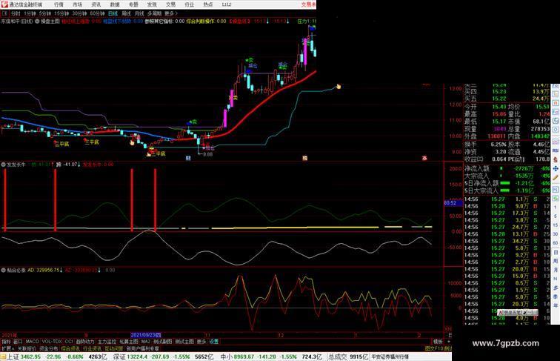Select the L1L2 menu item
560x361 pixels.
[227, 4]
